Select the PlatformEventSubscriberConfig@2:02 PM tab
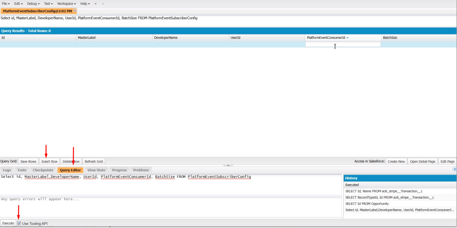Screen dimensions: 457x228 tap(37, 11)
